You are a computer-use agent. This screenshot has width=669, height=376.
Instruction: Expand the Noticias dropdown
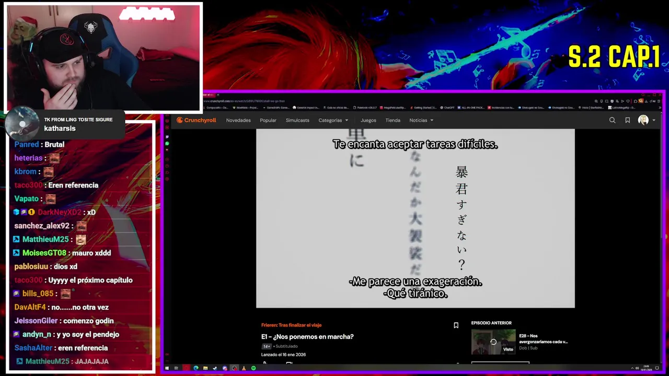421,120
